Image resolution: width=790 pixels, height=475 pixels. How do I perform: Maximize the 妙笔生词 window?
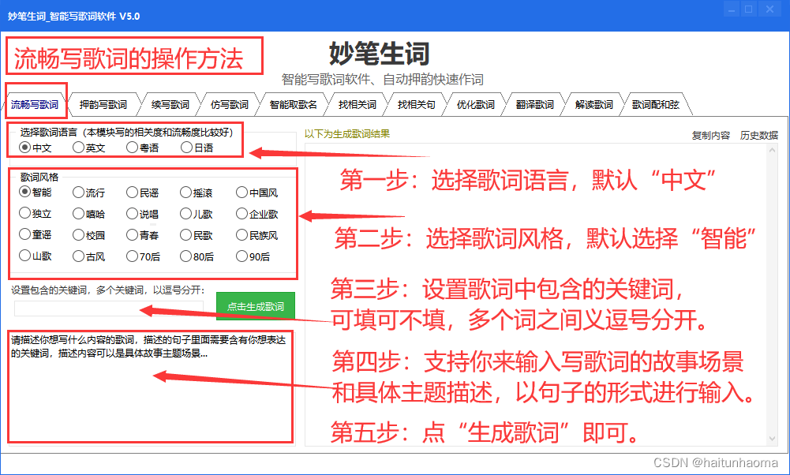(749, 9)
